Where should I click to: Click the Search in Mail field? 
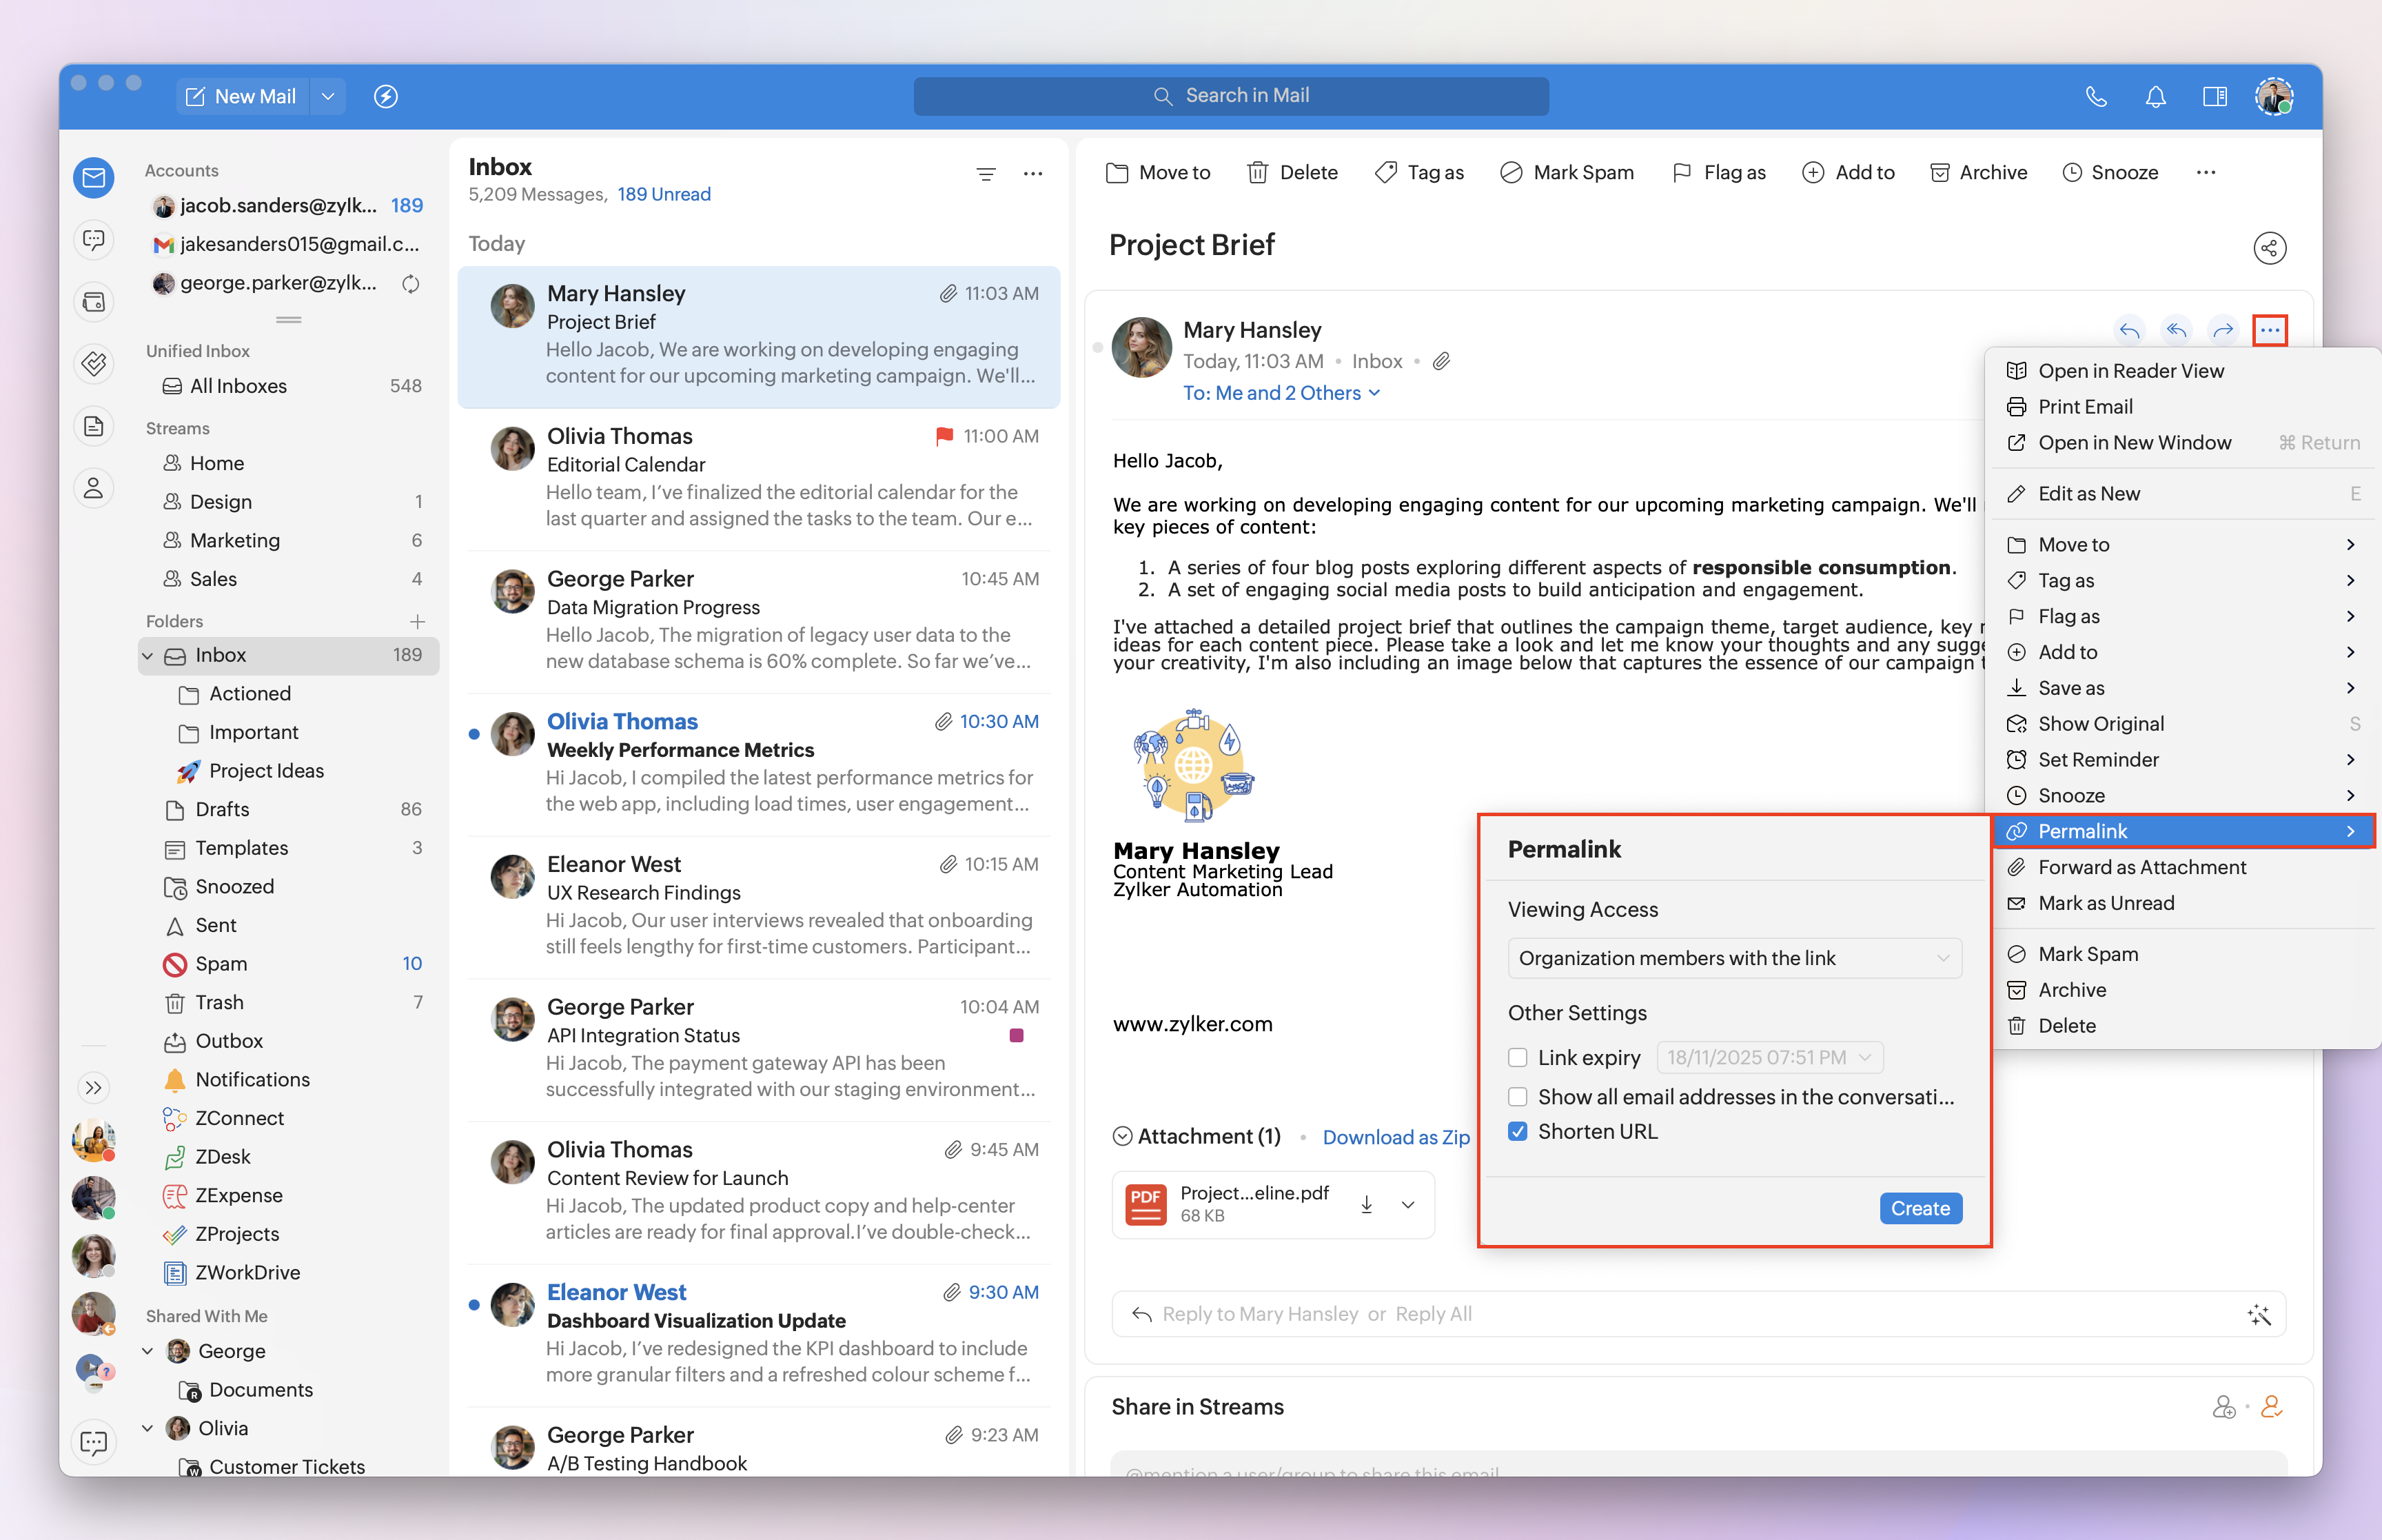[1230, 96]
